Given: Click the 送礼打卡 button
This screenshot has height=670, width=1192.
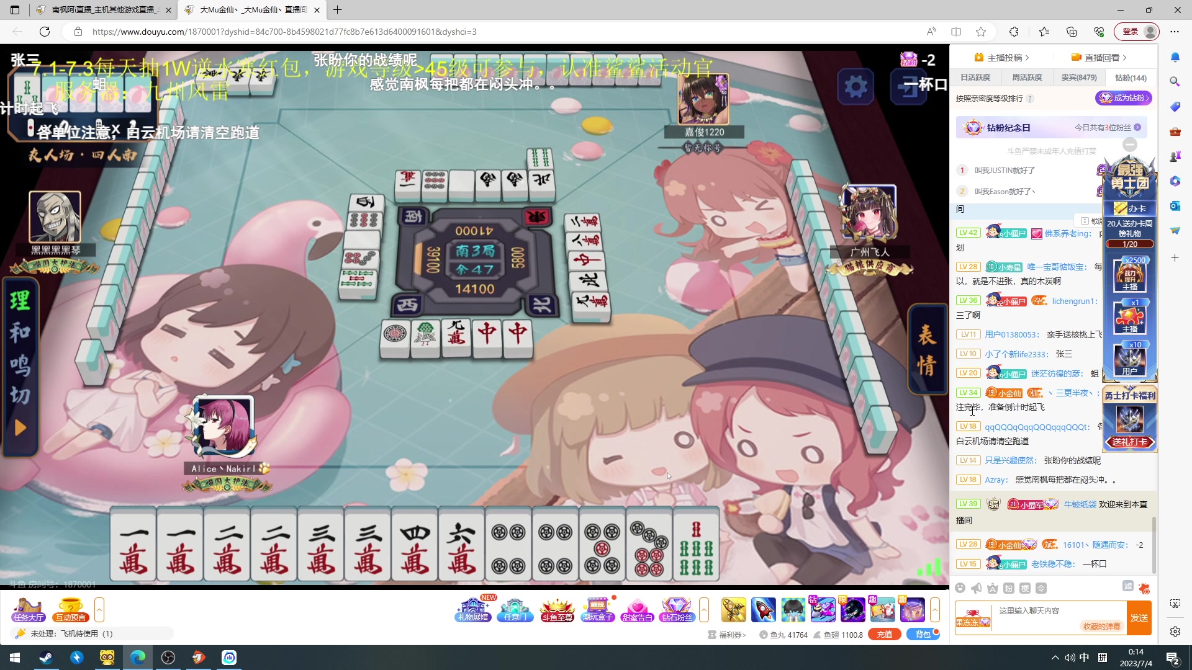Looking at the screenshot, I should pos(1130,442).
